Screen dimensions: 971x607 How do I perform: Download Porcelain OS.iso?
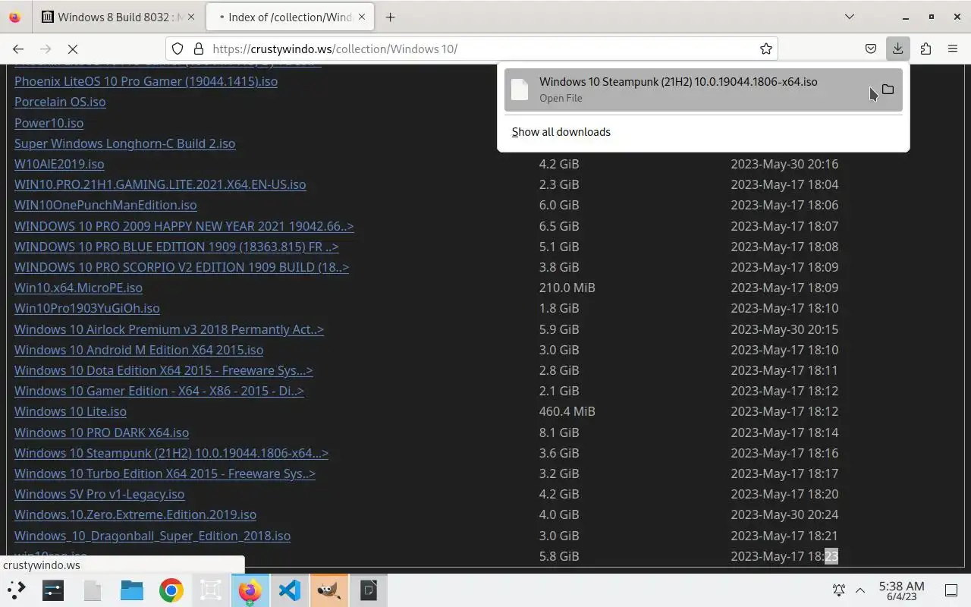(60, 102)
